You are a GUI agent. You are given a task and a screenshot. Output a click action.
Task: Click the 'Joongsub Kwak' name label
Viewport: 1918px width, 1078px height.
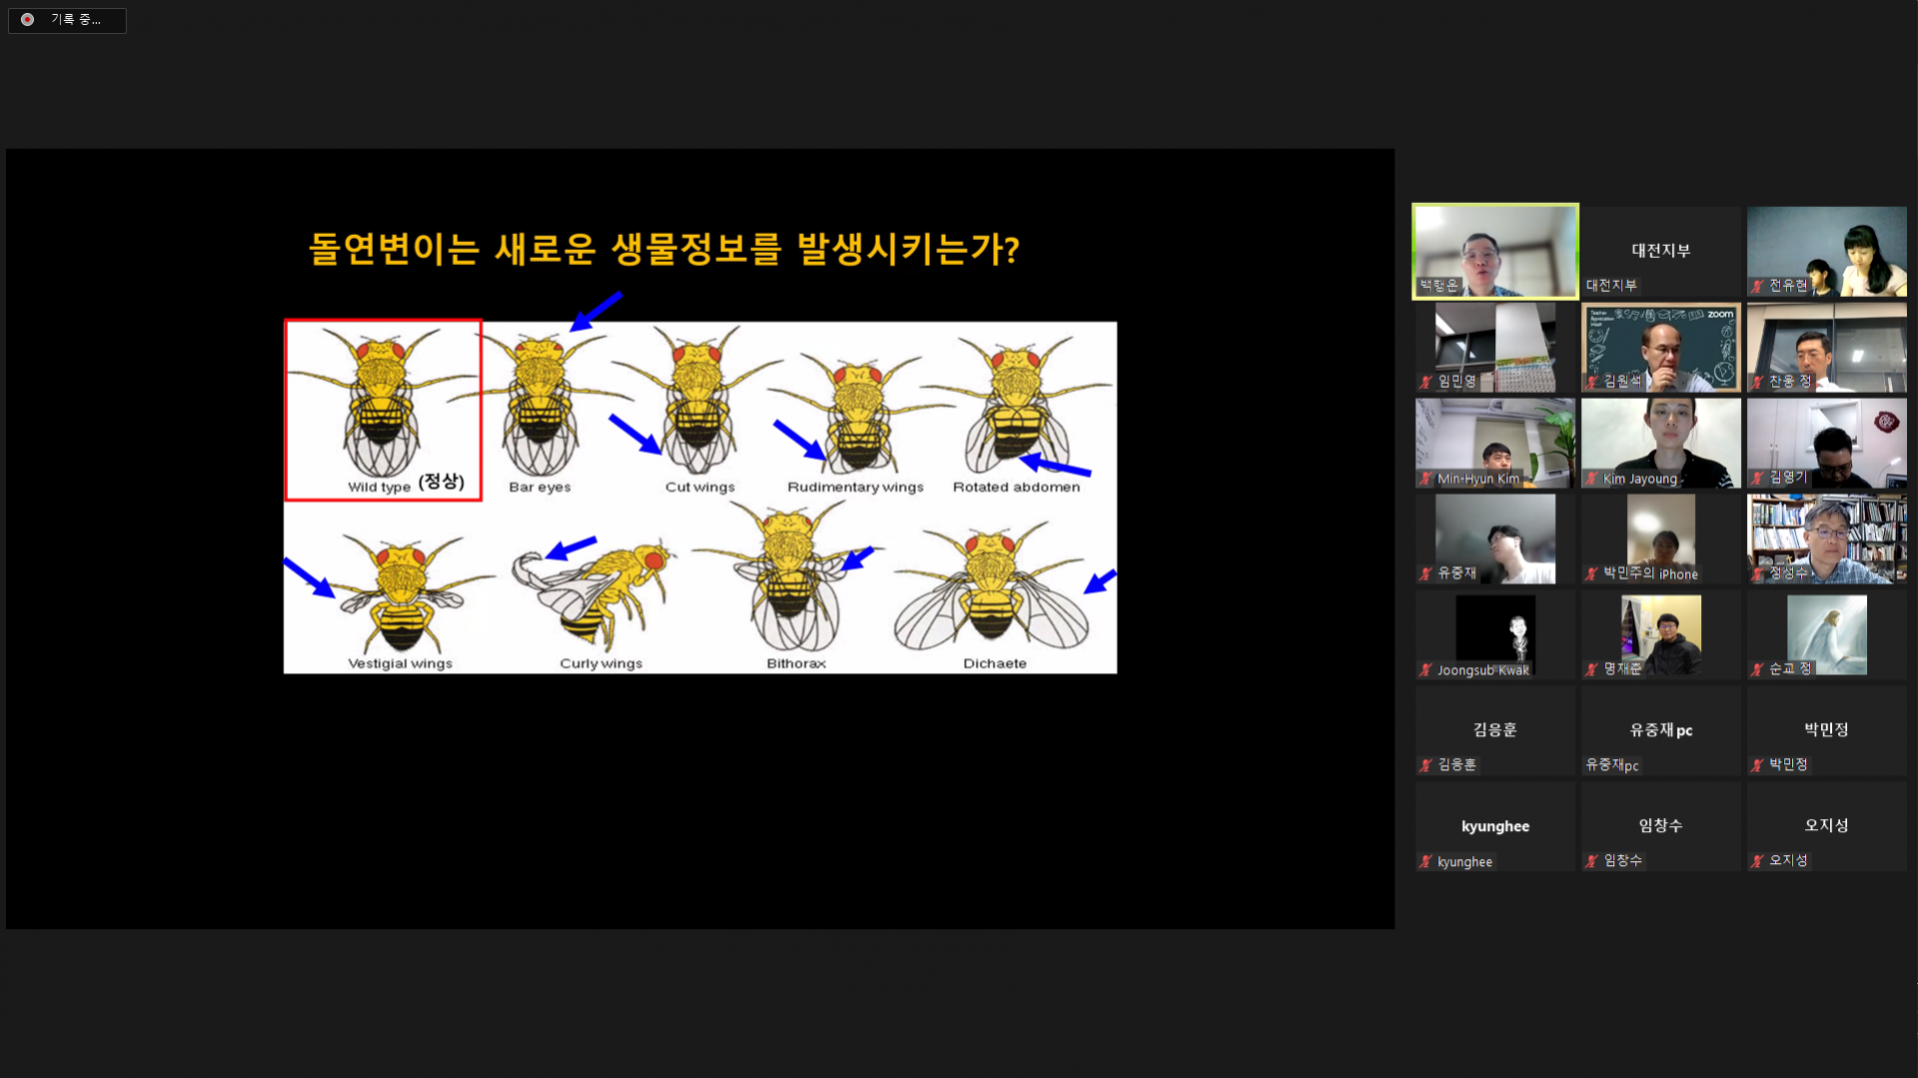(x=1483, y=670)
